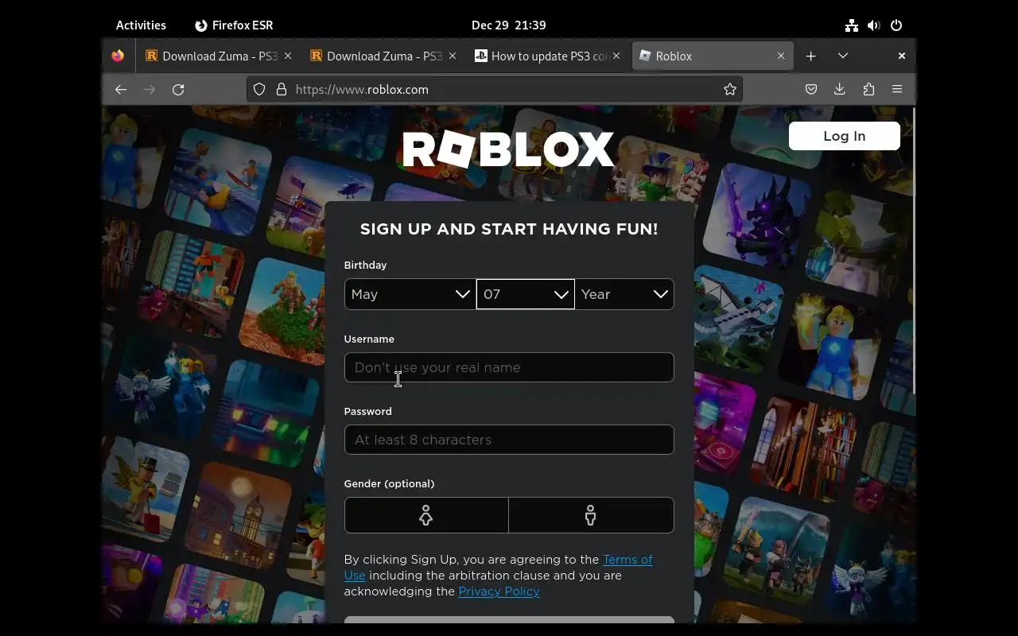Switch to the first Download Zuma tab
1018x636 pixels.
(219, 56)
